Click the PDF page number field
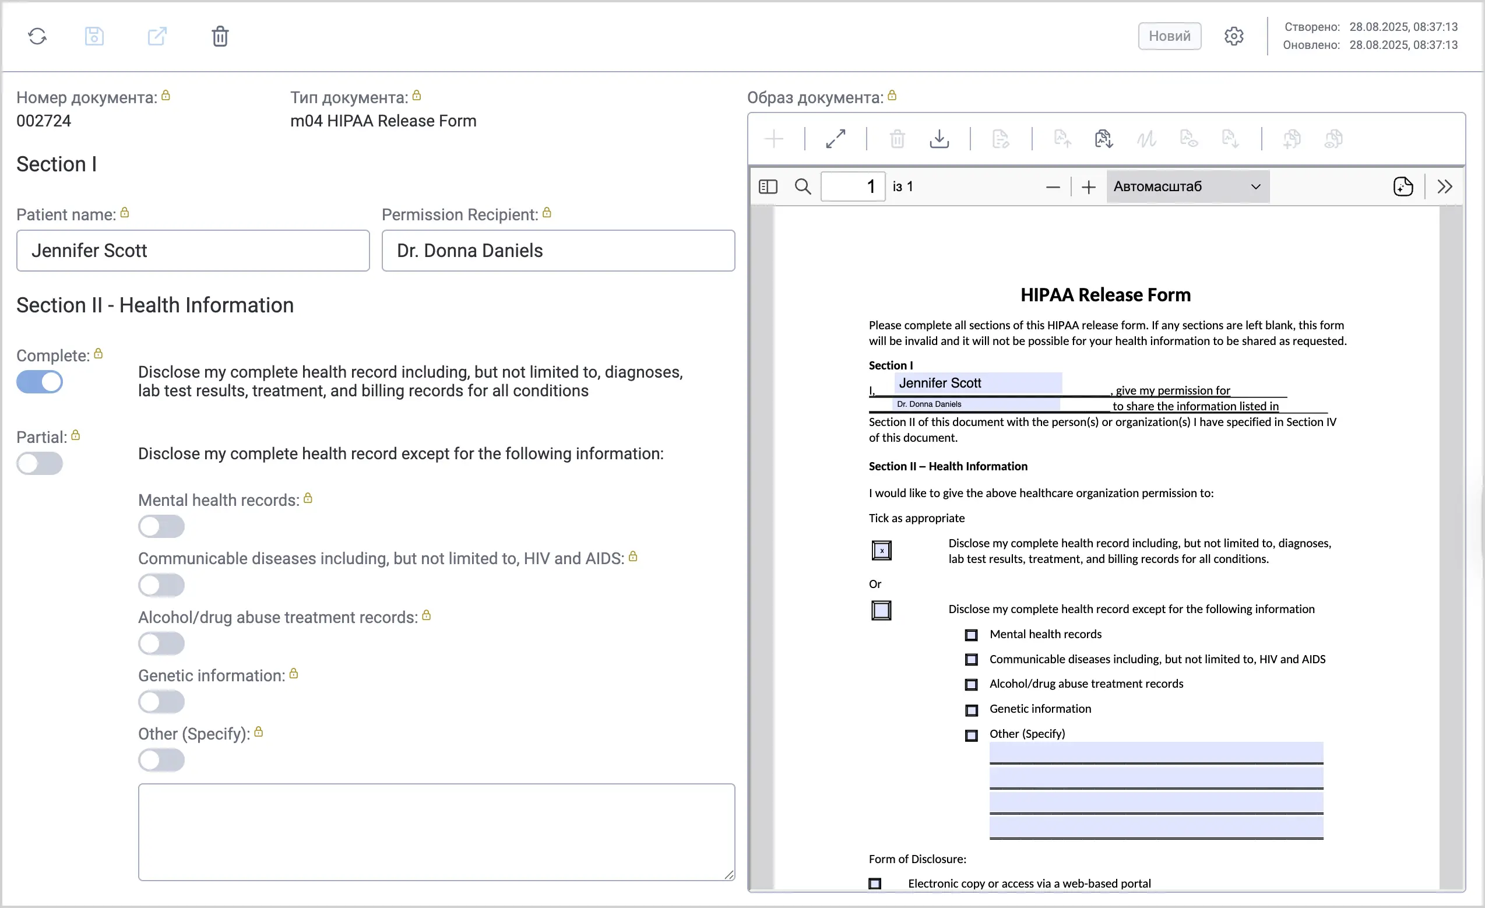The height and width of the screenshot is (908, 1485). (853, 186)
